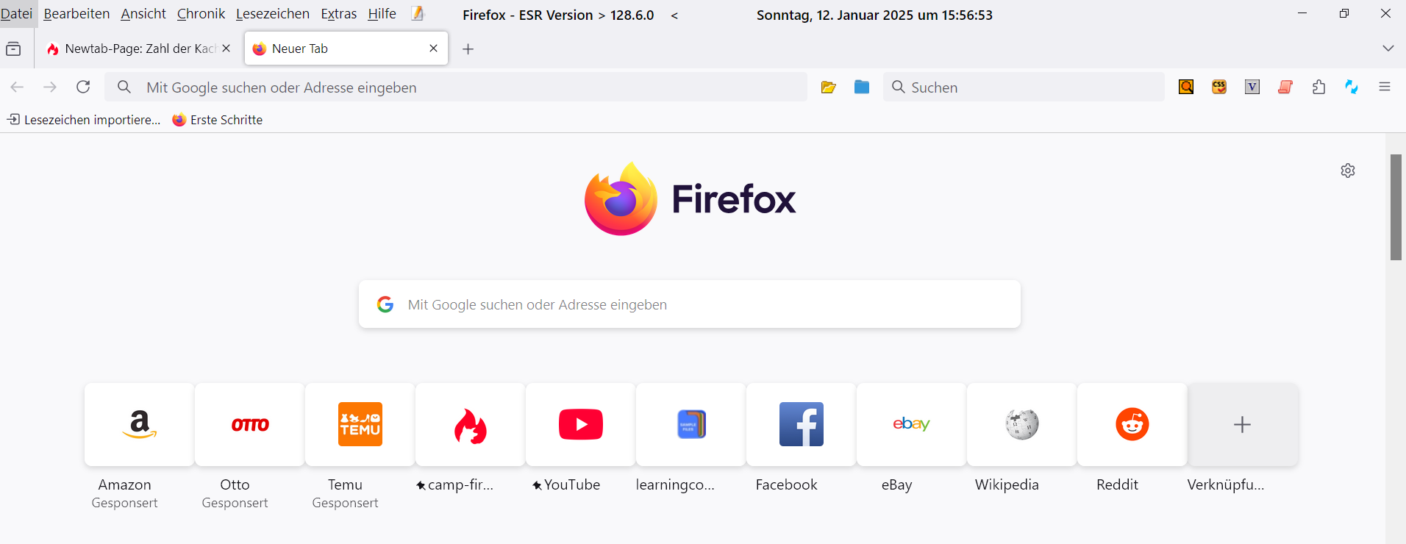Open the CSS extension icon

pos(1219,87)
